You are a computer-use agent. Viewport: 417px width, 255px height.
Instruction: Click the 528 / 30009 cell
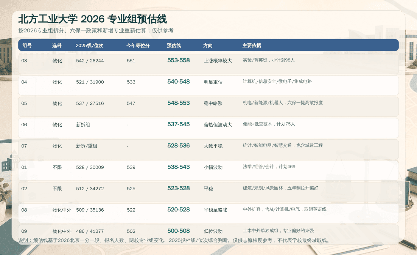click(x=90, y=167)
